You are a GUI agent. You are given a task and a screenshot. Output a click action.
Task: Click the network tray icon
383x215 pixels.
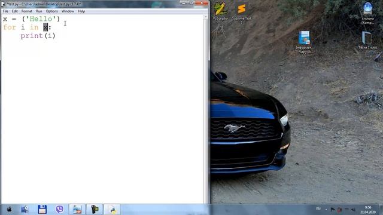tap(346, 209)
